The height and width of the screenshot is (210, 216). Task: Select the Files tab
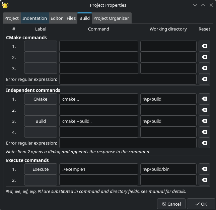pyautogui.click(x=71, y=18)
